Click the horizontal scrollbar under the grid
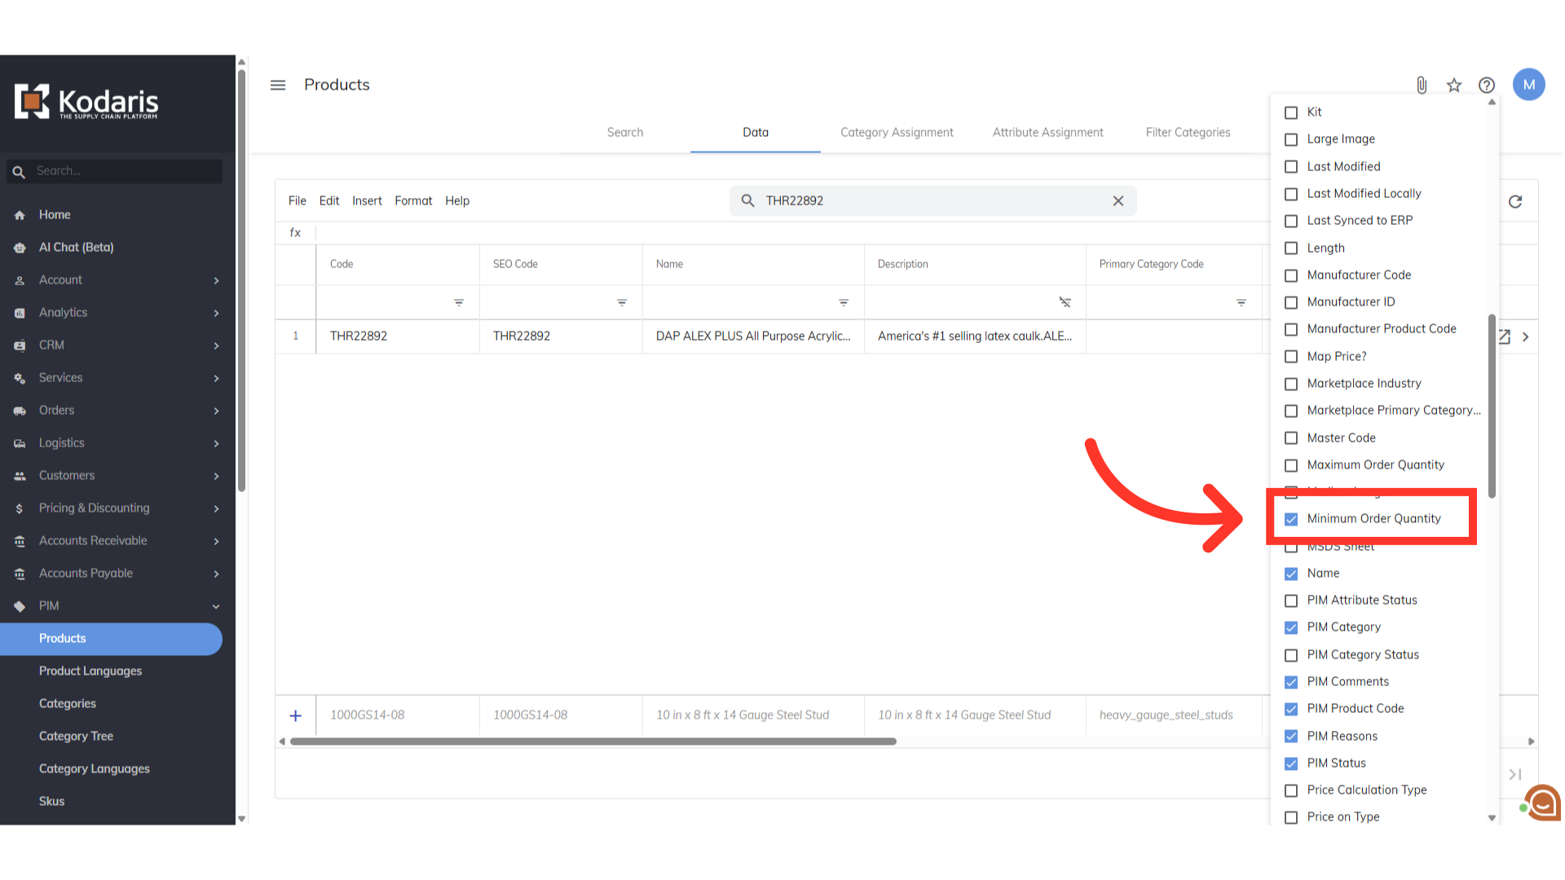The width and height of the screenshot is (1565, 880). (593, 741)
